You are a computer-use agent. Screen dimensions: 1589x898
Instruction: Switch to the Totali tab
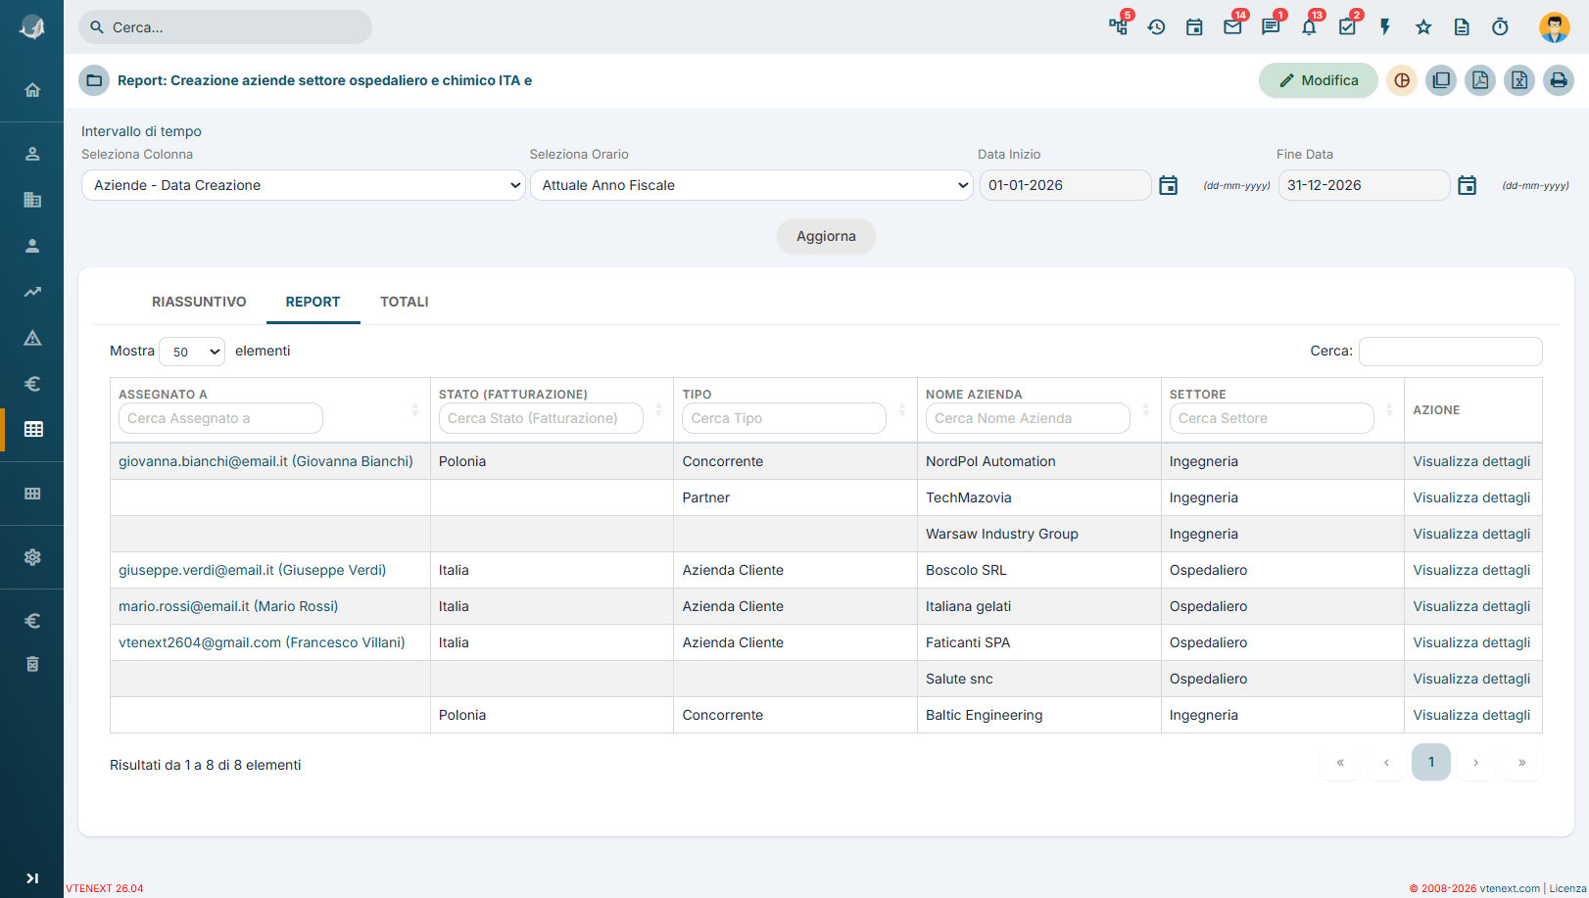[x=405, y=302]
